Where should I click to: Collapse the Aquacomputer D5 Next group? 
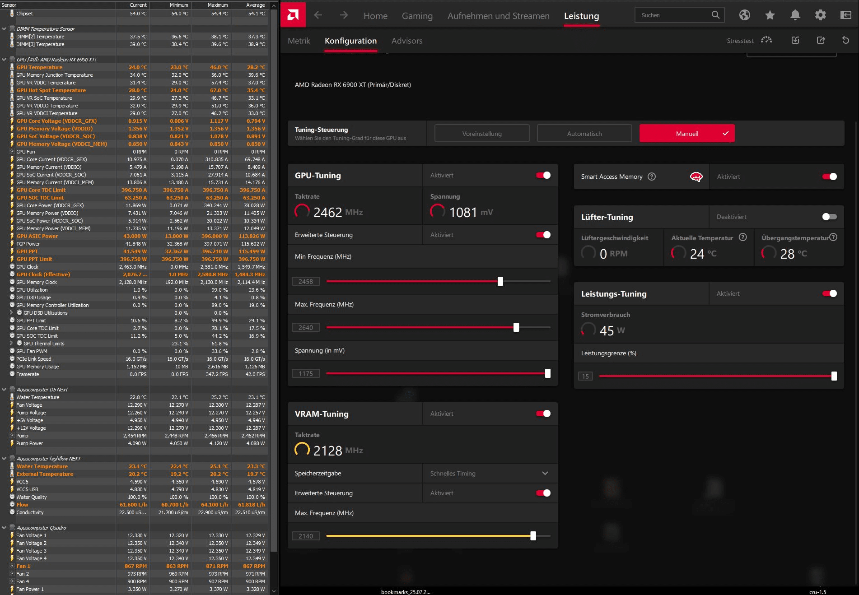(4, 390)
